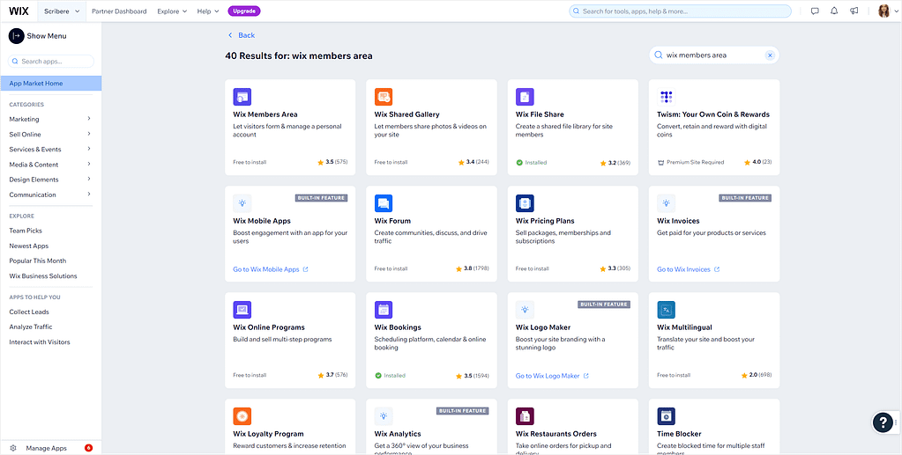
Task: Click the Wix Pricing Plans card title
Action: (x=545, y=221)
